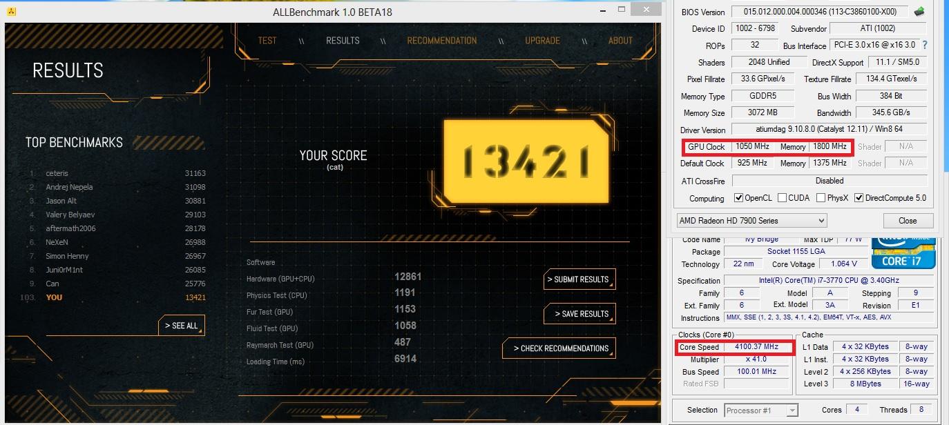Click the 'Physics Test (CPU)' result label
This screenshot has width=949, height=425.
pyautogui.click(x=276, y=295)
